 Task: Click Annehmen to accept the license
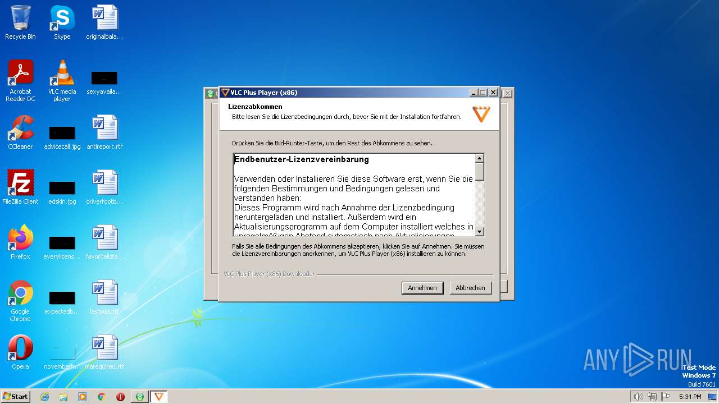click(422, 288)
